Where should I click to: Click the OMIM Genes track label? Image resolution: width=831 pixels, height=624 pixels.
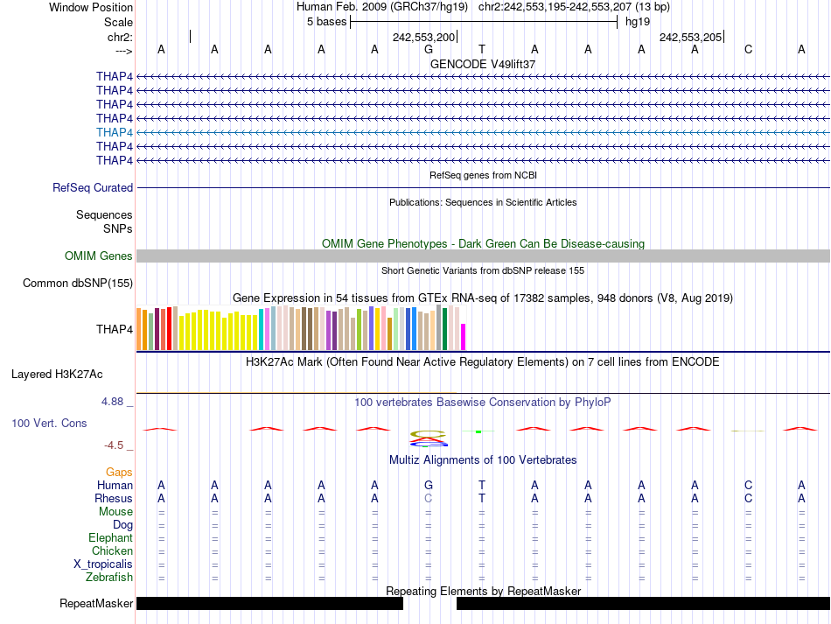tap(99, 256)
